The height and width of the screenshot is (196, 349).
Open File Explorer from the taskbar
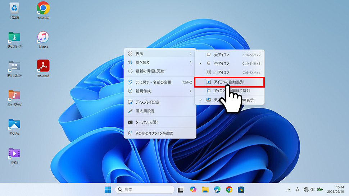point(205,190)
